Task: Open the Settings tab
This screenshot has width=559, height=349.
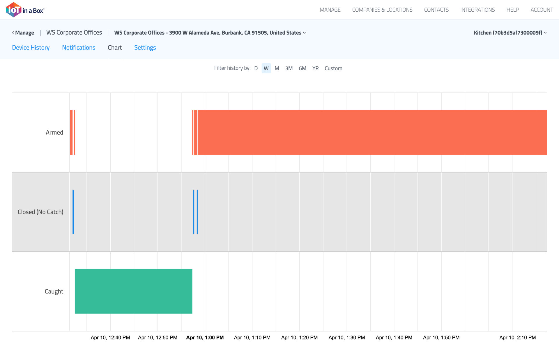Action: (x=145, y=47)
